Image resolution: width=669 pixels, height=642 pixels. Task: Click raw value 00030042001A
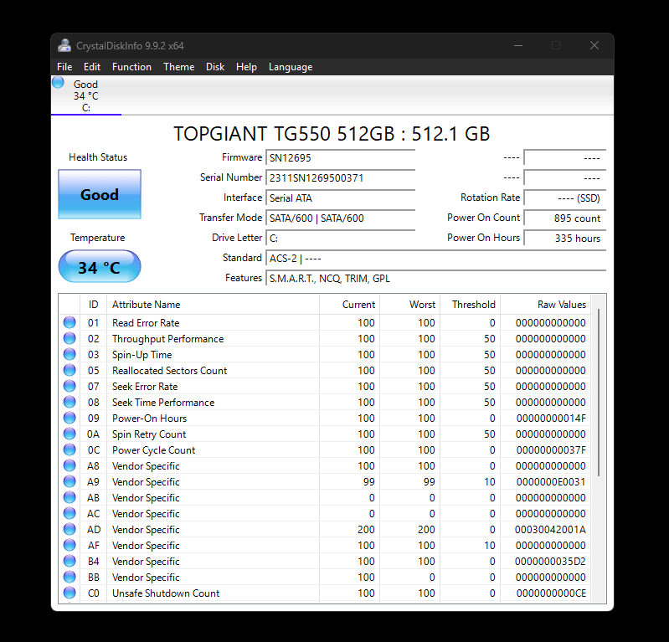[x=550, y=530]
